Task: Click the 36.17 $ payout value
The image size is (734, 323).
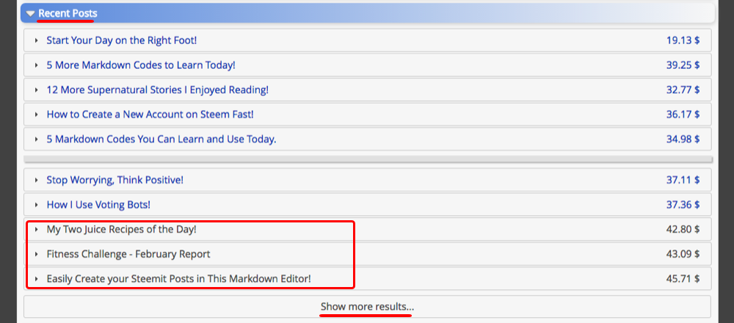Action: pyautogui.click(x=683, y=115)
